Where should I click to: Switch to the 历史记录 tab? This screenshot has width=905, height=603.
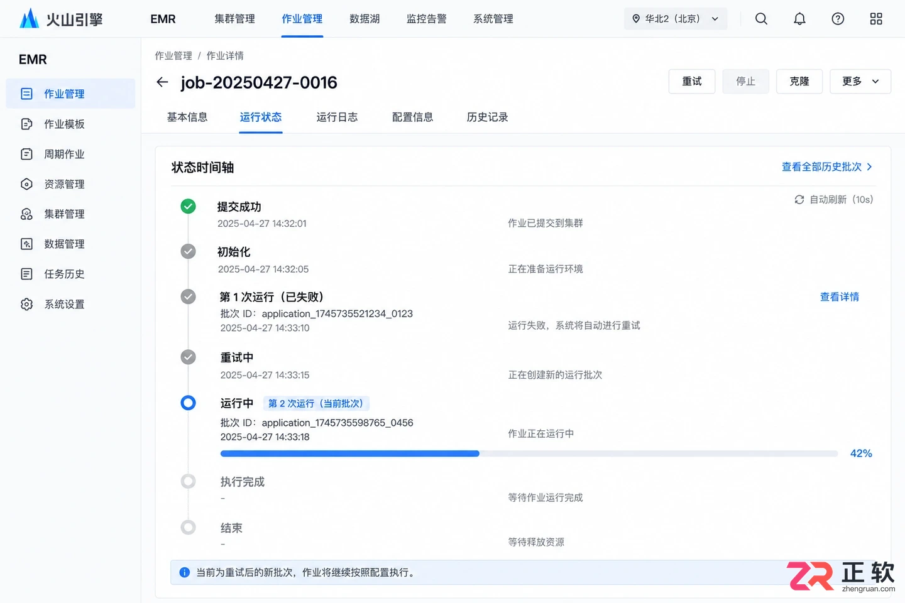click(487, 117)
